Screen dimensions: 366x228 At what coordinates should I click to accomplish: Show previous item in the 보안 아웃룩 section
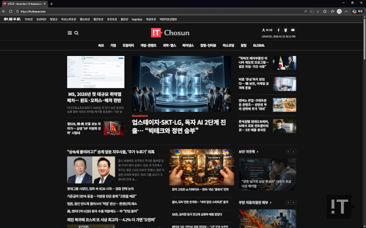[x=289, y=151]
